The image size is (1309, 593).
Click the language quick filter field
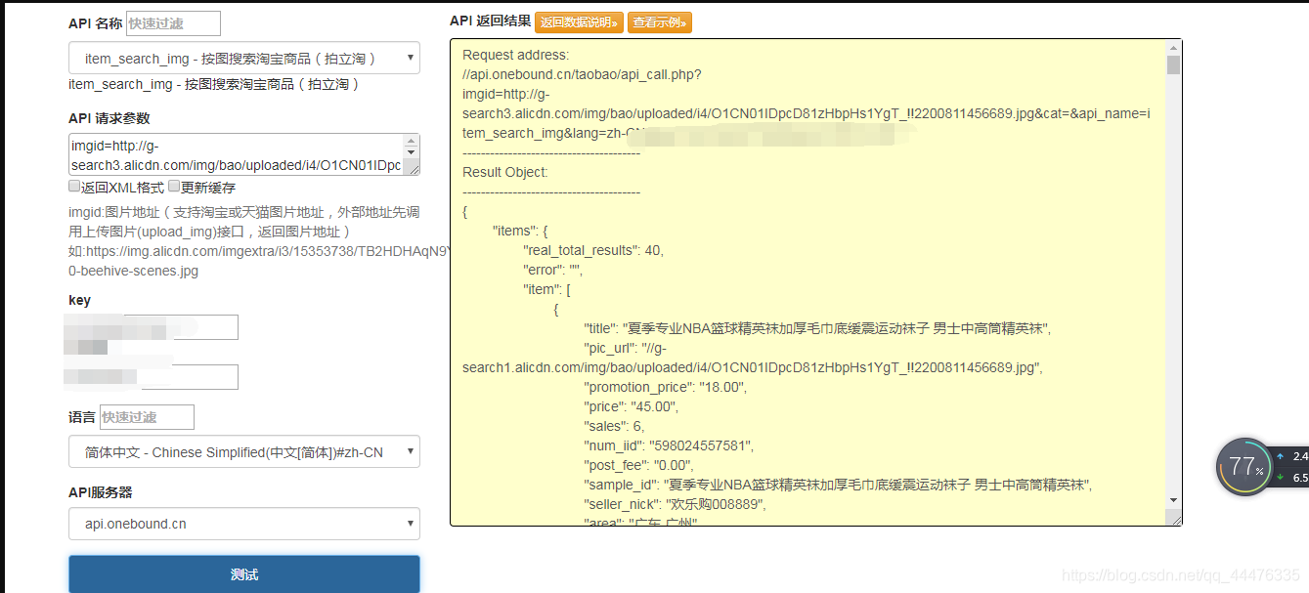coord(147,417)
